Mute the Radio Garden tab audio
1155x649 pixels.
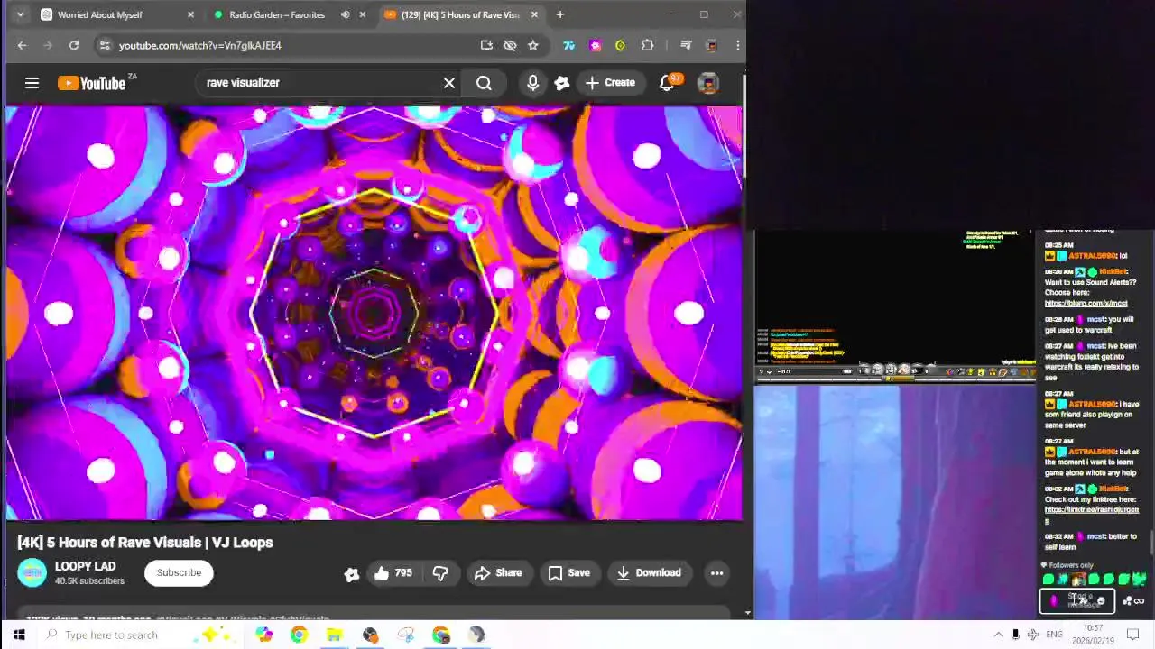coord(345,14)
